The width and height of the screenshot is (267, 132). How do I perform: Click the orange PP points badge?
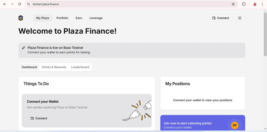pos(235,126)
